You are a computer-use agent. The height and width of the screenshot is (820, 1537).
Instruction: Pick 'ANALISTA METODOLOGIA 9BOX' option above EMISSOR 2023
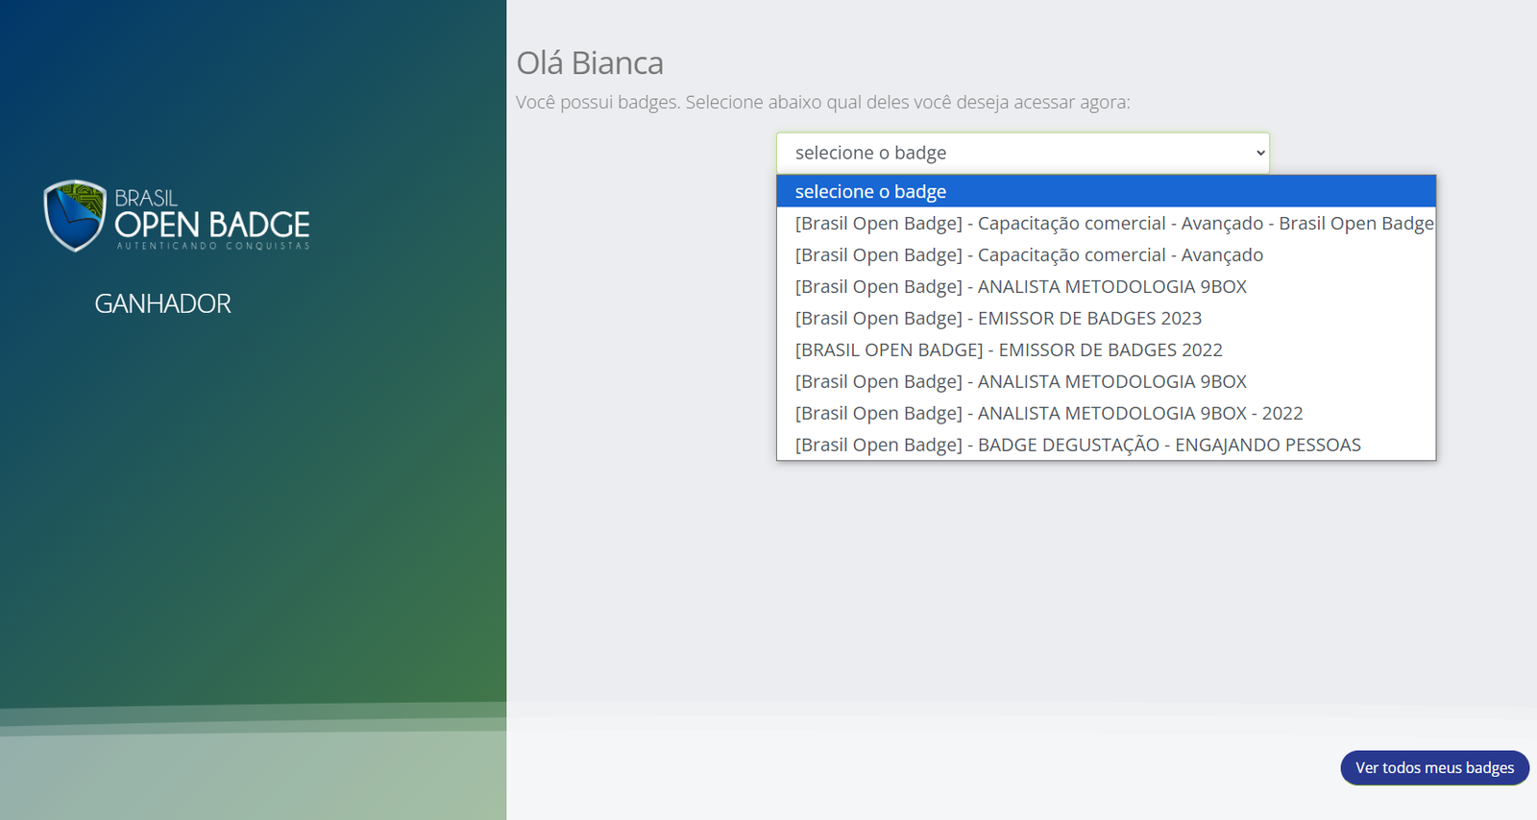click(x=1106, y=286)
